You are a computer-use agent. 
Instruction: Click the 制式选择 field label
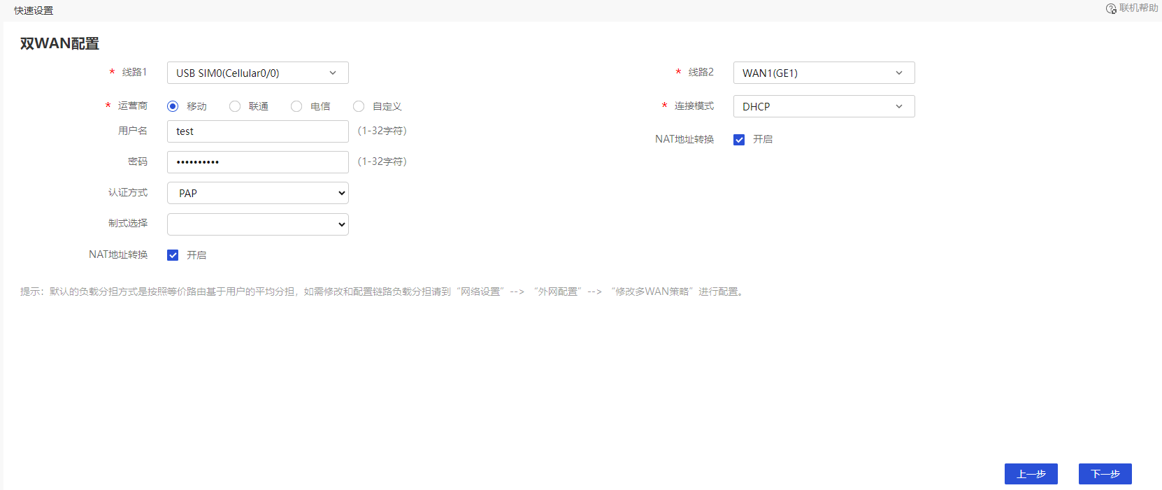pos(128,223)
